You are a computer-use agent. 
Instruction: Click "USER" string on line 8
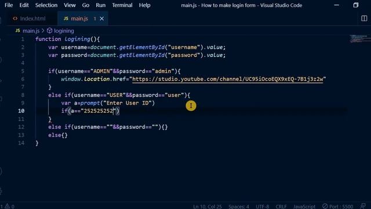[x=116, y=95]
